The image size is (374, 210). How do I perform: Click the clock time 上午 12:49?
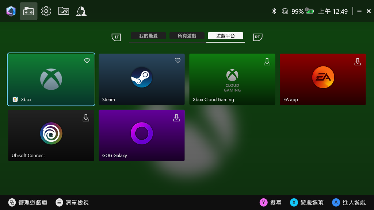(x=333, y=11)
